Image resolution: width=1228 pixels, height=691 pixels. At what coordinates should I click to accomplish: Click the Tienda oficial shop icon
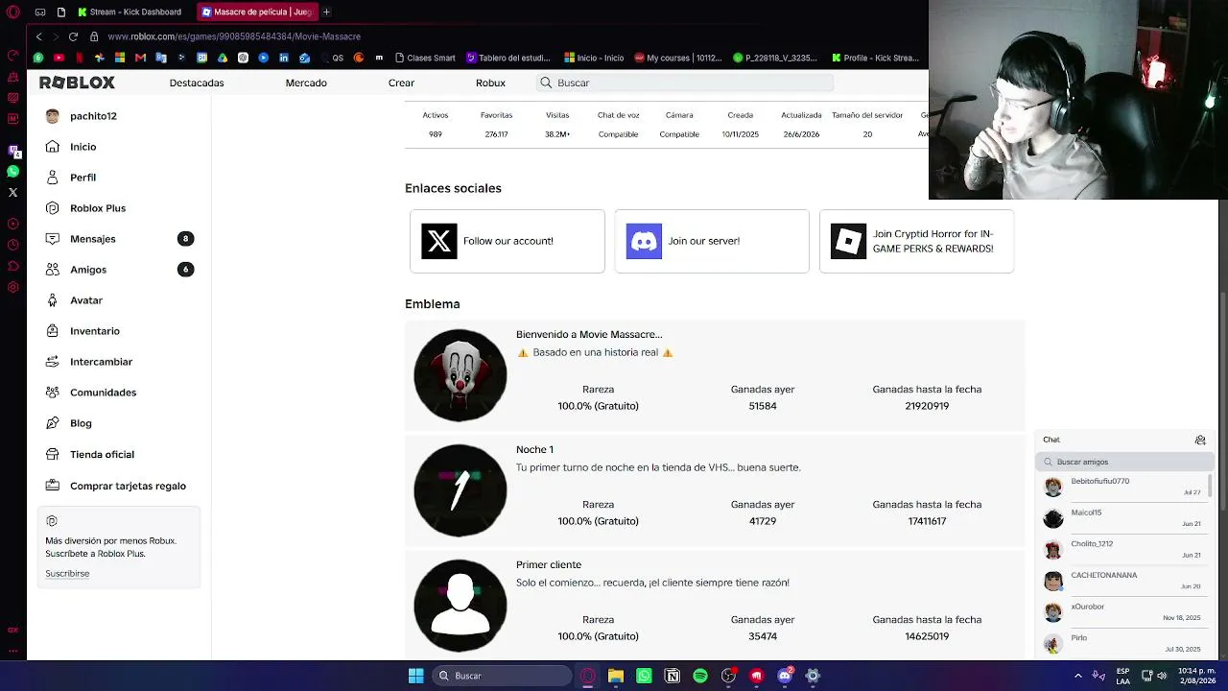(x=53, y=454)
